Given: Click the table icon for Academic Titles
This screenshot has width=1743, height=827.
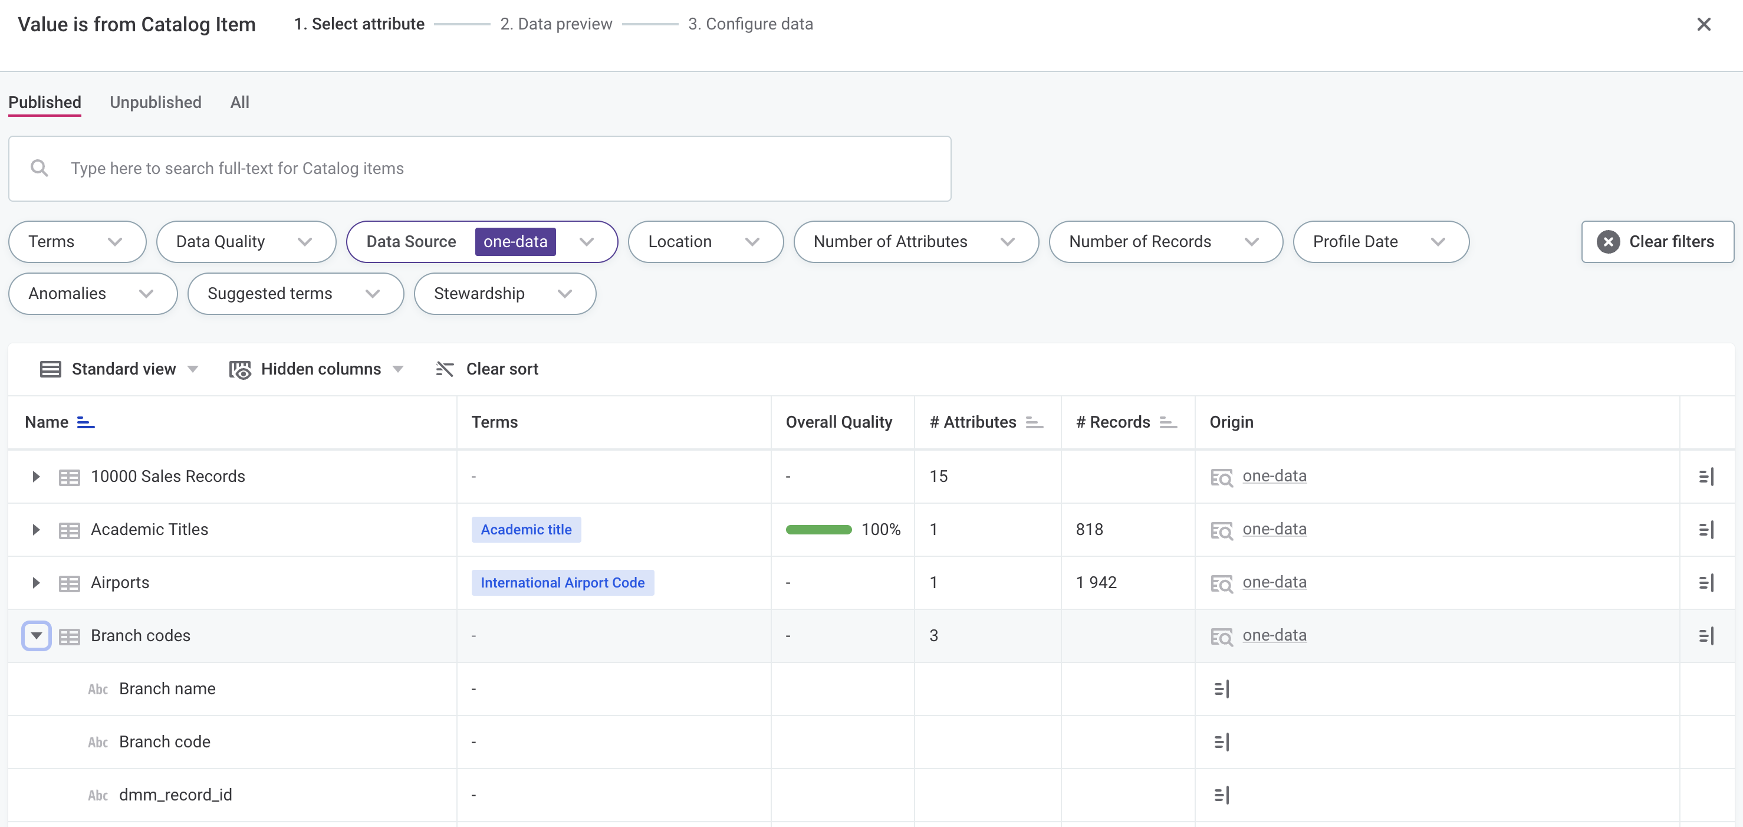Looking at the screenshot, I should click(69, 529).
